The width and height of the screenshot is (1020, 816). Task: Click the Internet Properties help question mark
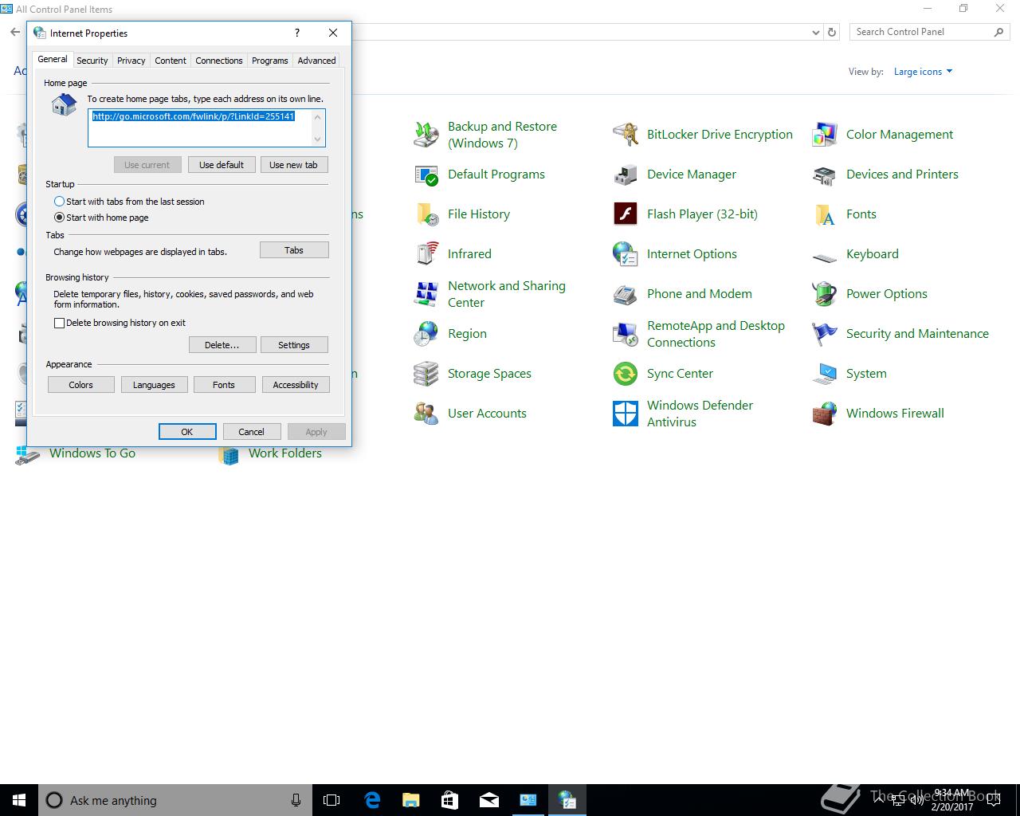(297, 33)
